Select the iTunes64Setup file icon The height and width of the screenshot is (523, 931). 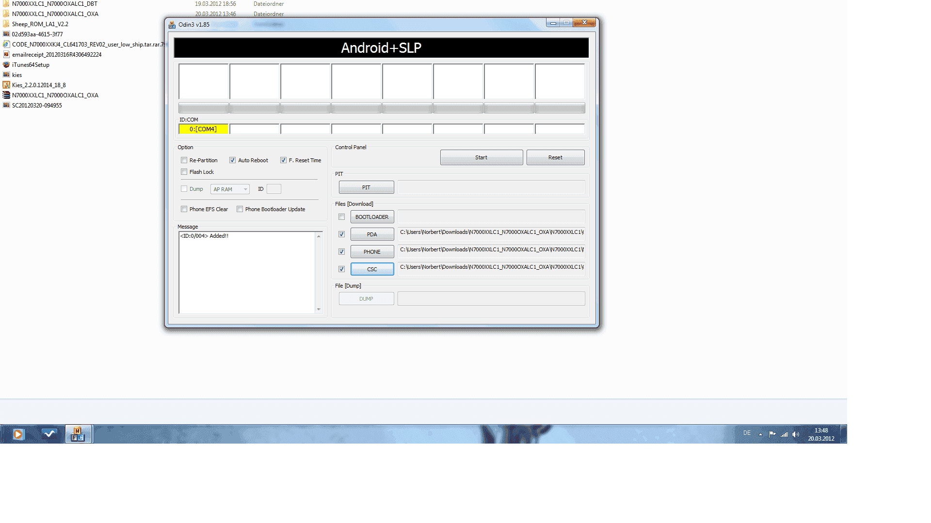[6, 64]
